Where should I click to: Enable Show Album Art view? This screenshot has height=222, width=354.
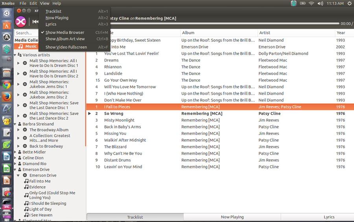click(74, 39)
